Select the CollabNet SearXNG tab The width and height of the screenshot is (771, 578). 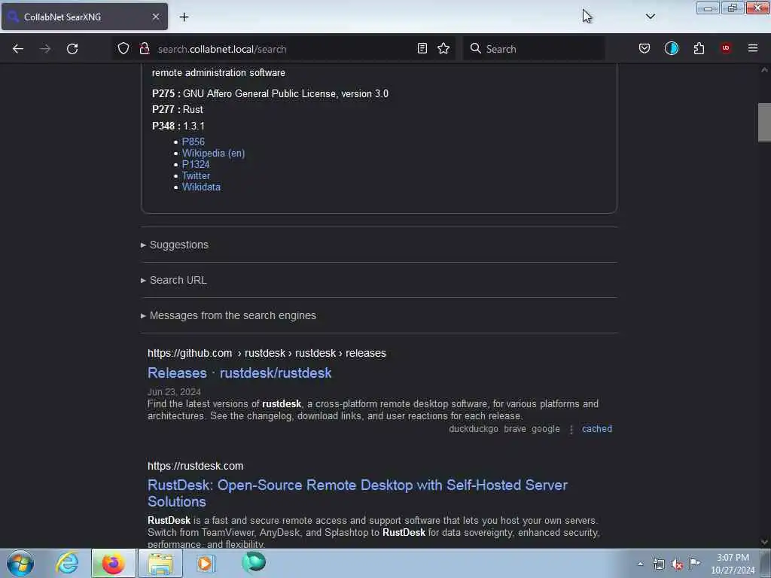pos(84,17)
